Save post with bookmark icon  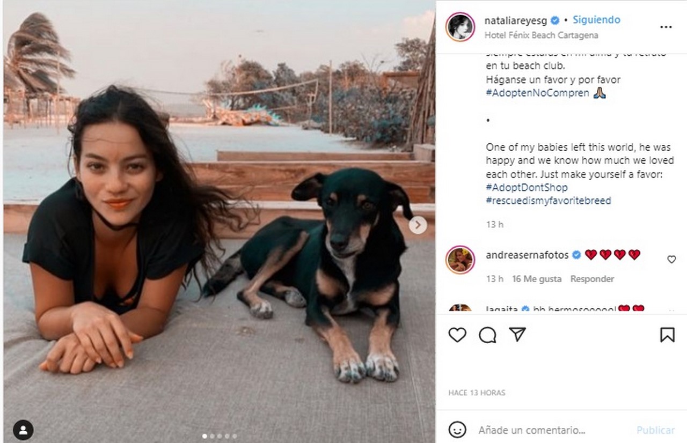[667, 335]
